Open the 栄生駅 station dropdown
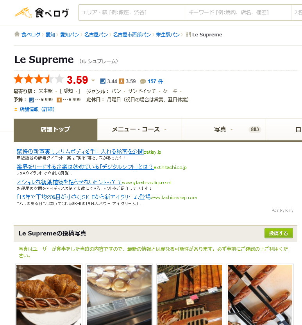The image size is (302, 325). click(56, 92)
